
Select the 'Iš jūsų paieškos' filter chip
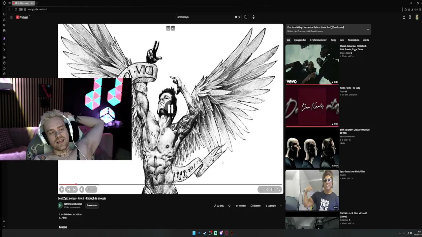click(x=300, y=40)
